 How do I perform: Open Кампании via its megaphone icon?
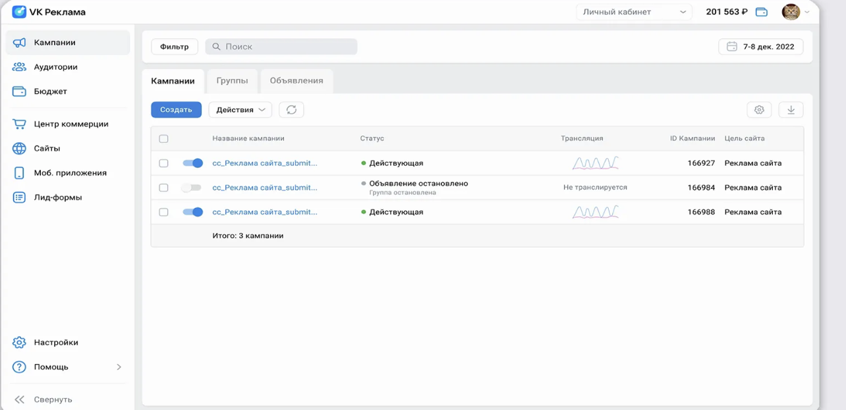(x=19, y=43)
